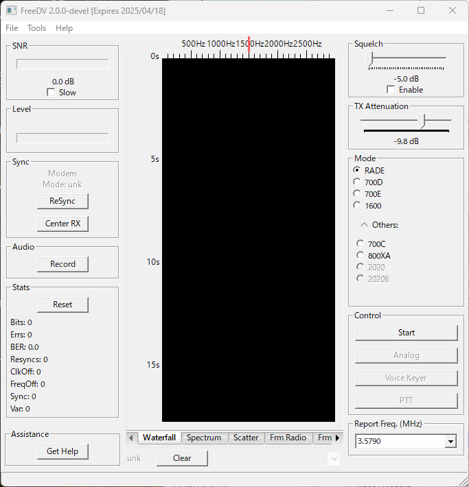Select the 1600 mode radio button
The width and height of the screenshot is (469, 487).
point(356,205)
